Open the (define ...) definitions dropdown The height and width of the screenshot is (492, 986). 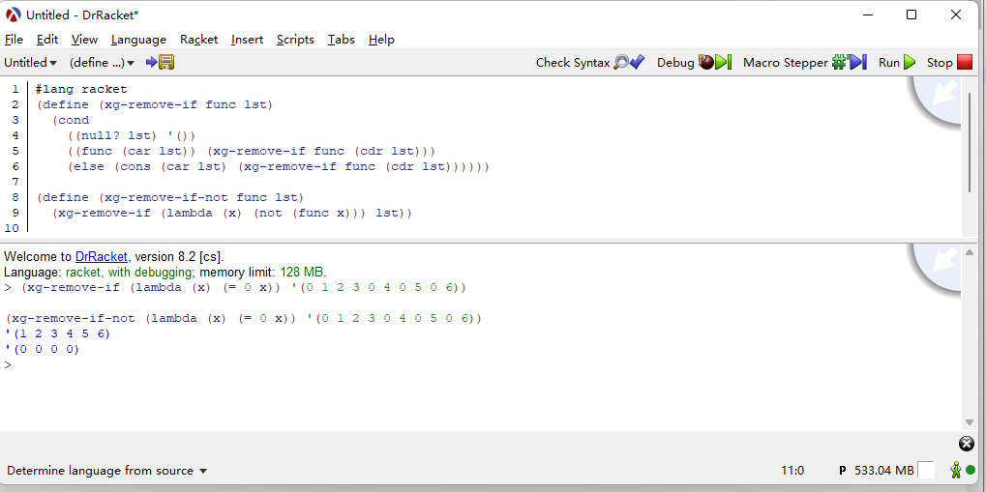[103, 62]
